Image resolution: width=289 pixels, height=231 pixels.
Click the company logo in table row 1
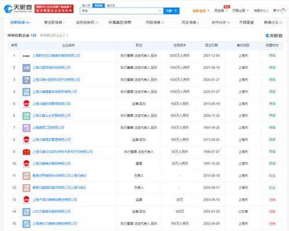[27, 56]
